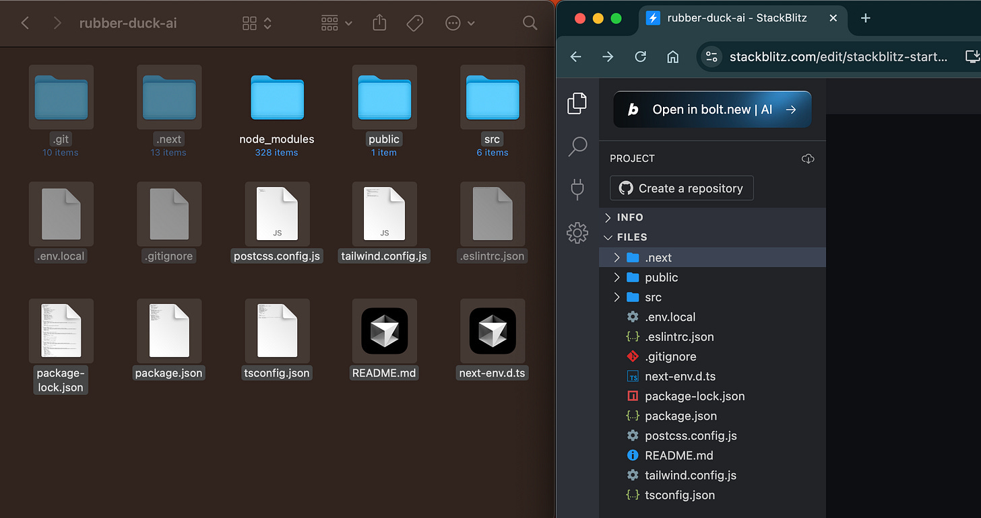
Task: Open package.json in StackBlitz file tree
Action: (712, 416)
